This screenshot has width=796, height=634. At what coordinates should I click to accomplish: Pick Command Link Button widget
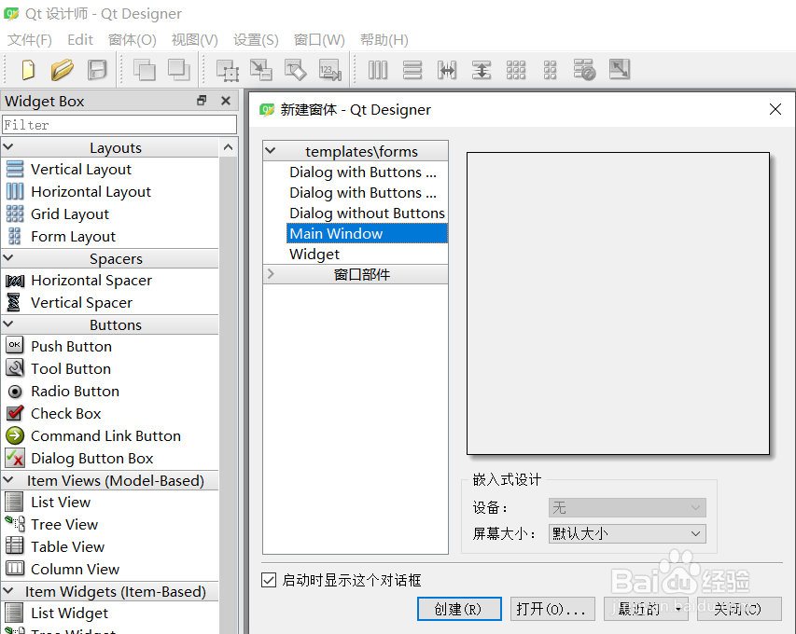(93, 435)
